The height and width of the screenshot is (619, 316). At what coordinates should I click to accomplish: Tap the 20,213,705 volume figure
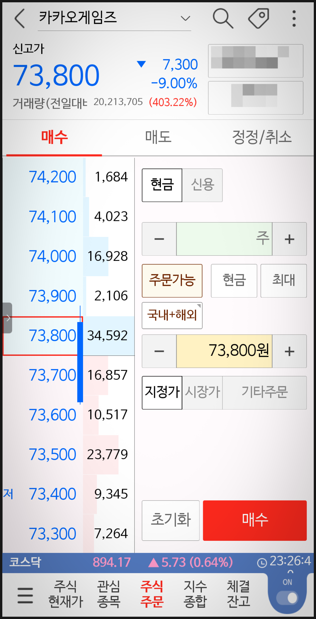coord(118,102)
